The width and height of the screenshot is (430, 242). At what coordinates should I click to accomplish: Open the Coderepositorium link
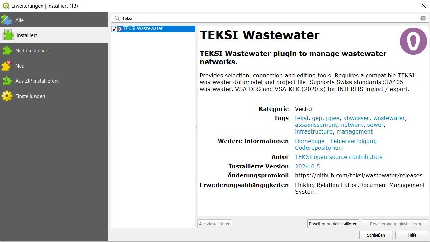click(x=319, y=148)
